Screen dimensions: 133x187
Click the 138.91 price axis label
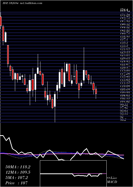click(124, 37)
